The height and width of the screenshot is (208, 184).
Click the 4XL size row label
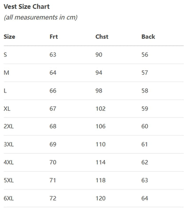click(x=9, y=162)
